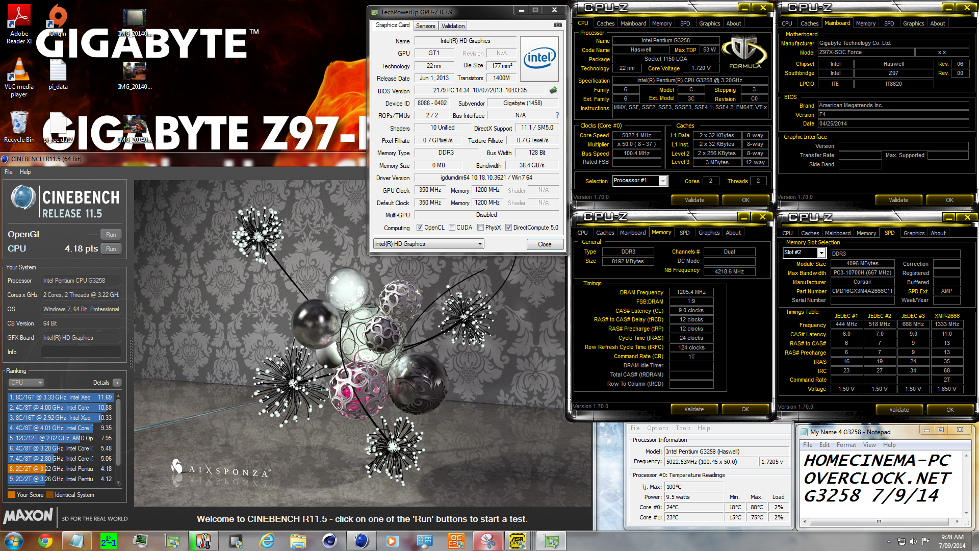This screenshot has width=979, height=551.
Task: Open About tab in CPU-Z SPD window
Action: tap(938, 233)
